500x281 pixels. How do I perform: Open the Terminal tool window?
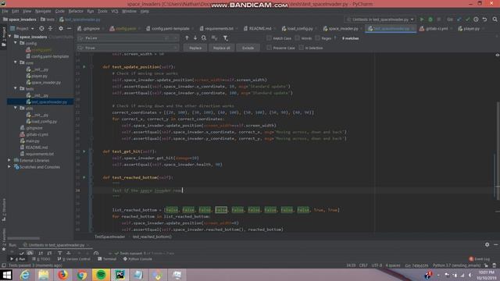(x=107, y=259)
